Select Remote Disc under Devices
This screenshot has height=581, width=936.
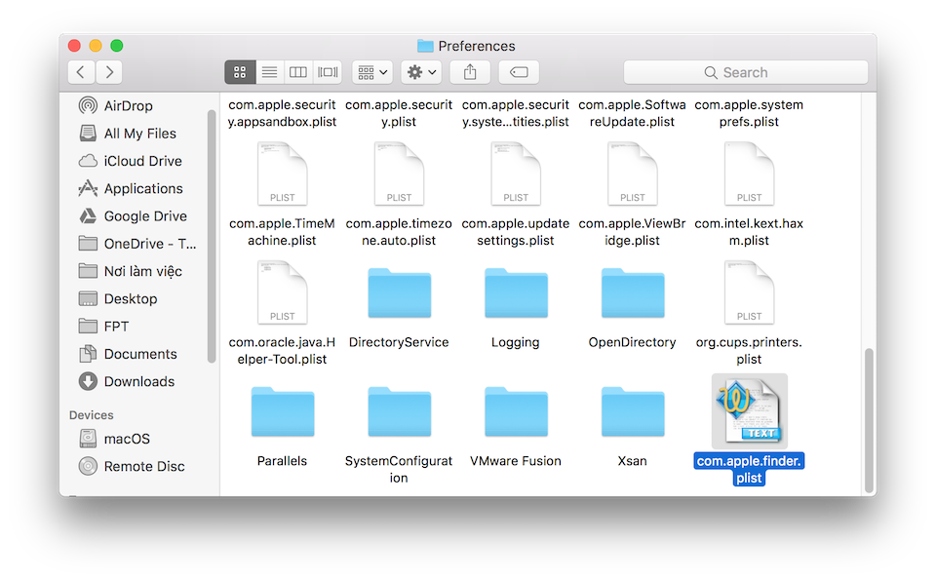point(132,466)
